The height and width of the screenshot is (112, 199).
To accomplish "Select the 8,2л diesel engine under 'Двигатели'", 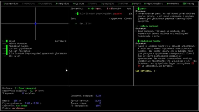I will [x=100, y=14].
